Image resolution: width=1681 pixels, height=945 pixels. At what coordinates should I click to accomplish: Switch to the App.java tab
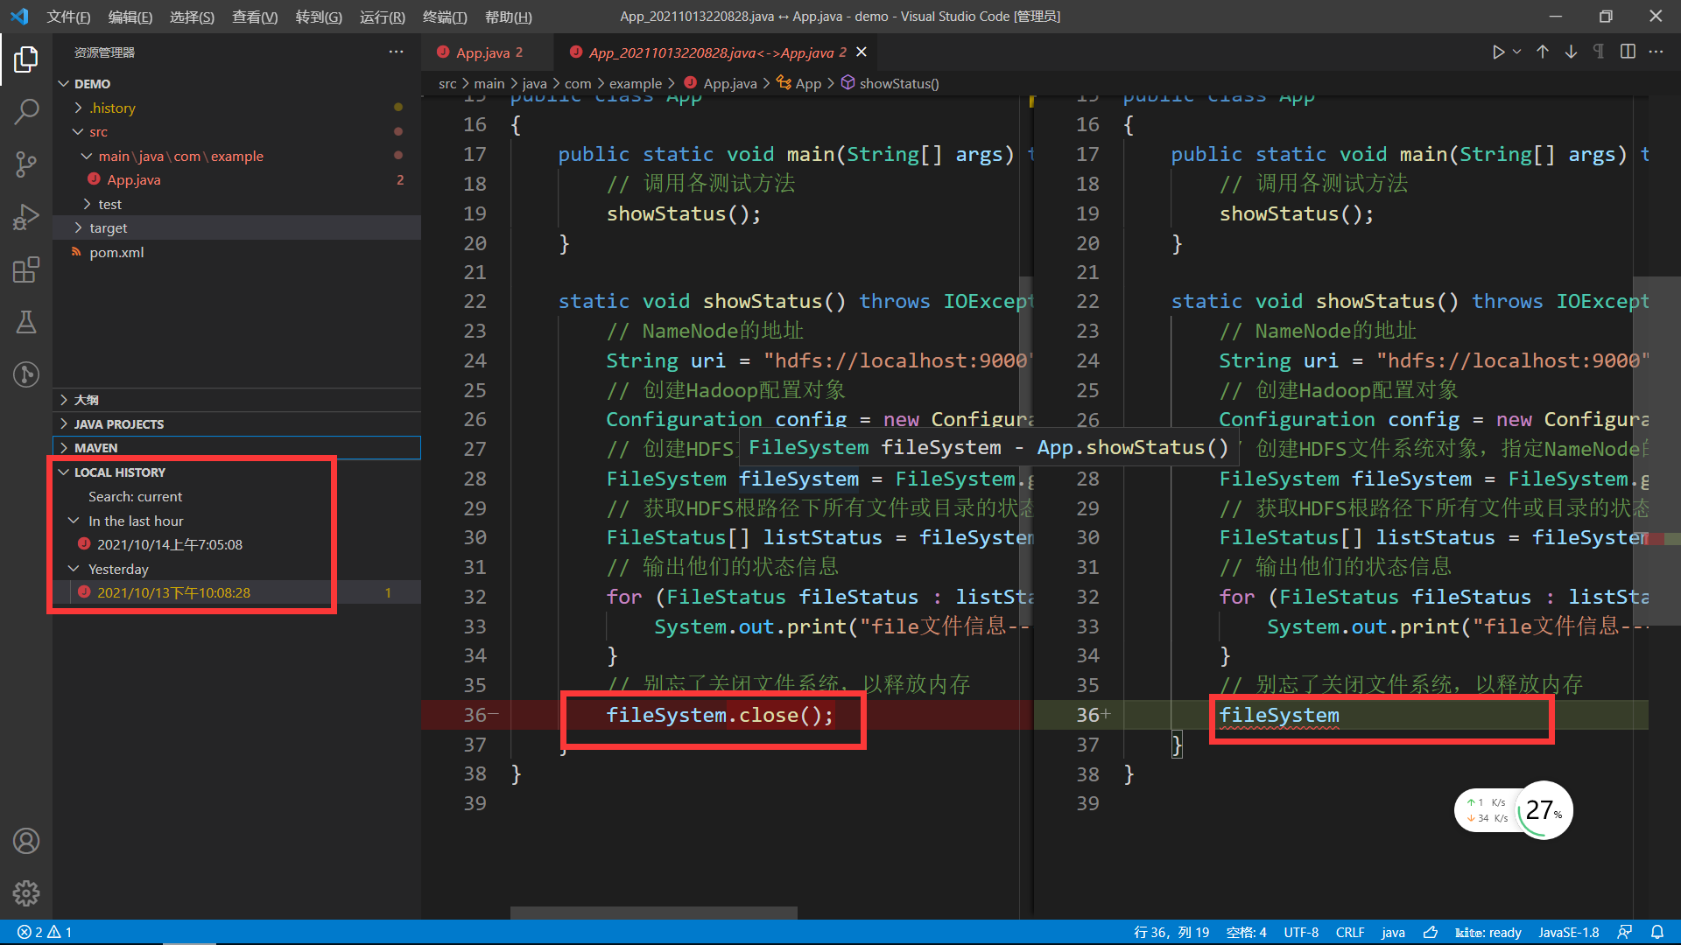[482, 52]
